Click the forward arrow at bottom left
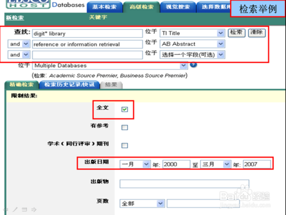This screenshot has width=286, height=215. click(34, 209)
